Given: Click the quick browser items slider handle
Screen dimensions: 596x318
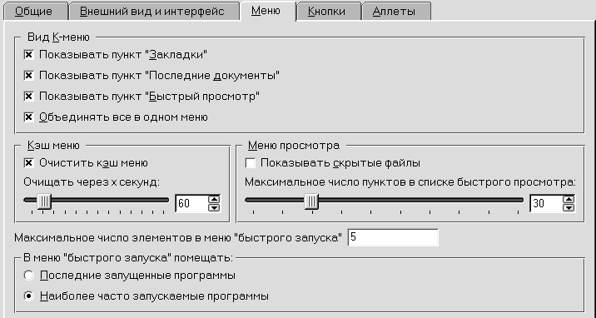Looking at the screenshot, I should [x=311, y=201].
